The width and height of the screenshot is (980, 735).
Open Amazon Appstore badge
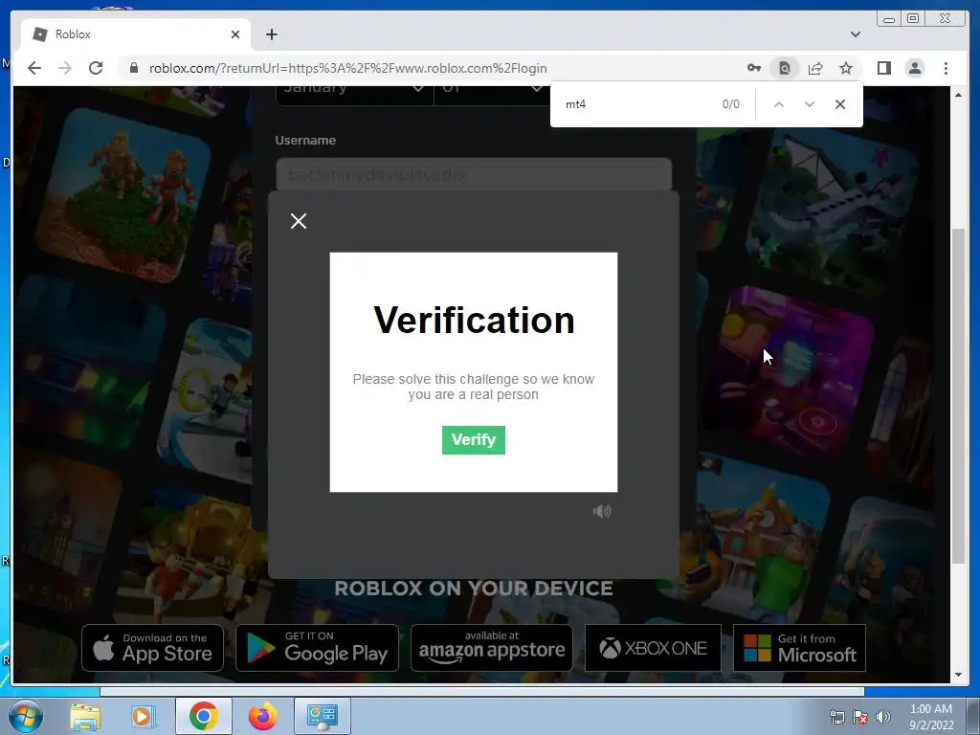coord(491,648)
